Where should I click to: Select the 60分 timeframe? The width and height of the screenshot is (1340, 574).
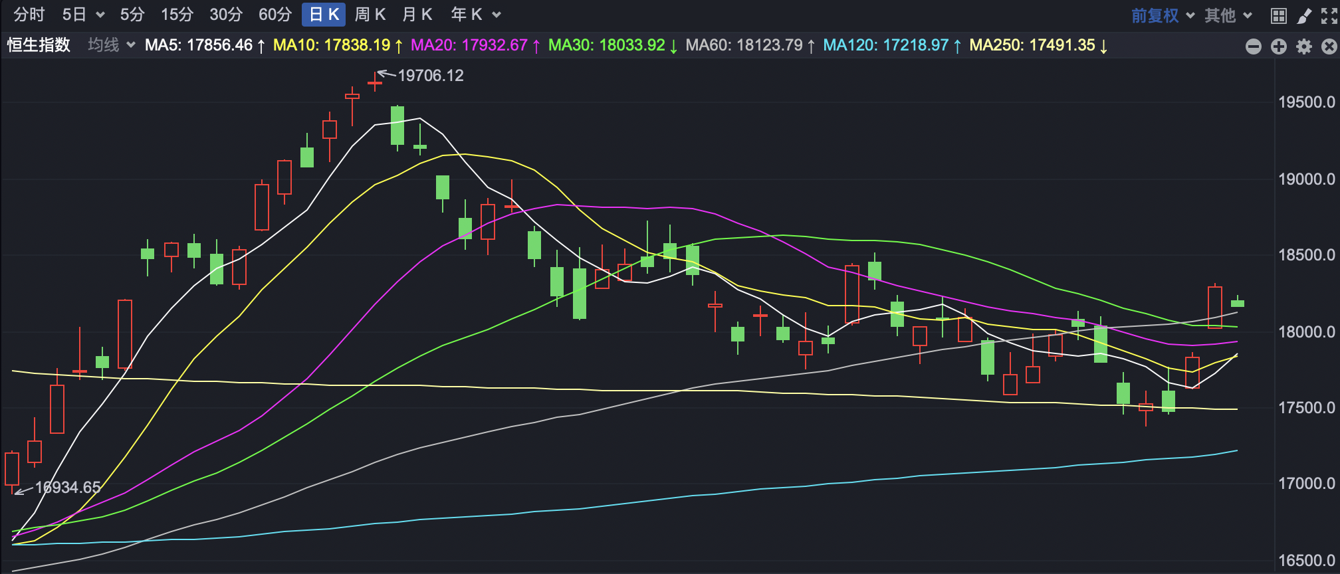pyautogui.click(x=275, y=15)
